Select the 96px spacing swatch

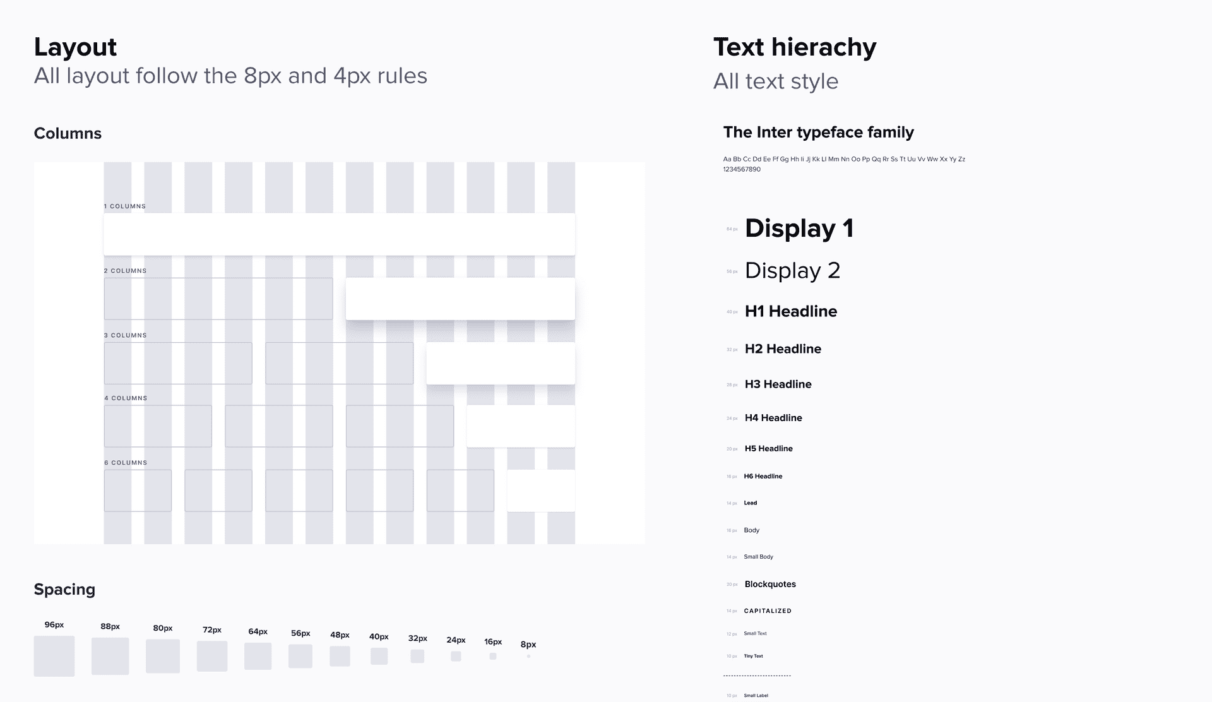coord(54,656)
